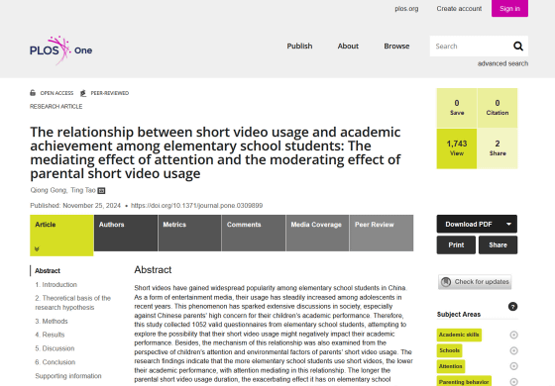Viewport: 555px width, 386px height.
Task: Follow the advanced search link
Action: (502, 63)
